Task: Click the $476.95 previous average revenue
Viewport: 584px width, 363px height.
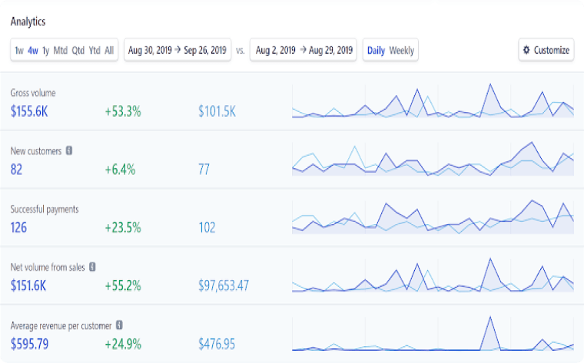Action: [x=217, y=344]
